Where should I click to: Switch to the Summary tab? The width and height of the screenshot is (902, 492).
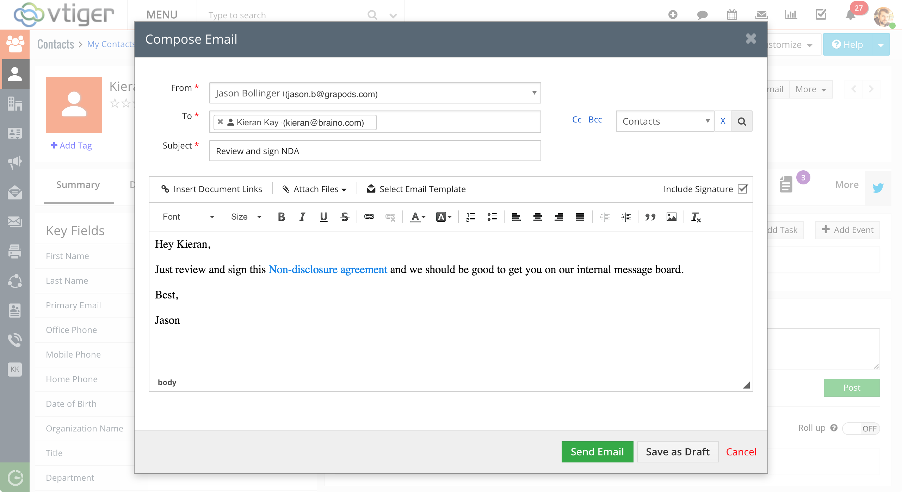click(78, 185)
